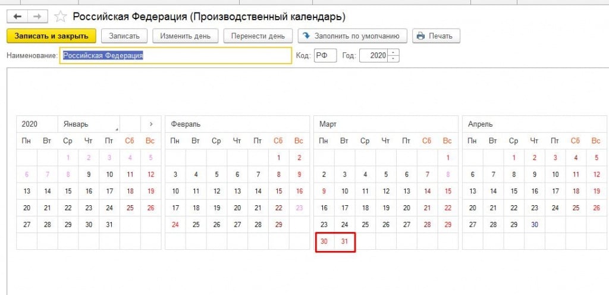Click the 'Записать' button
Viewport: 609px width, 295px height.
coord(124,36)
